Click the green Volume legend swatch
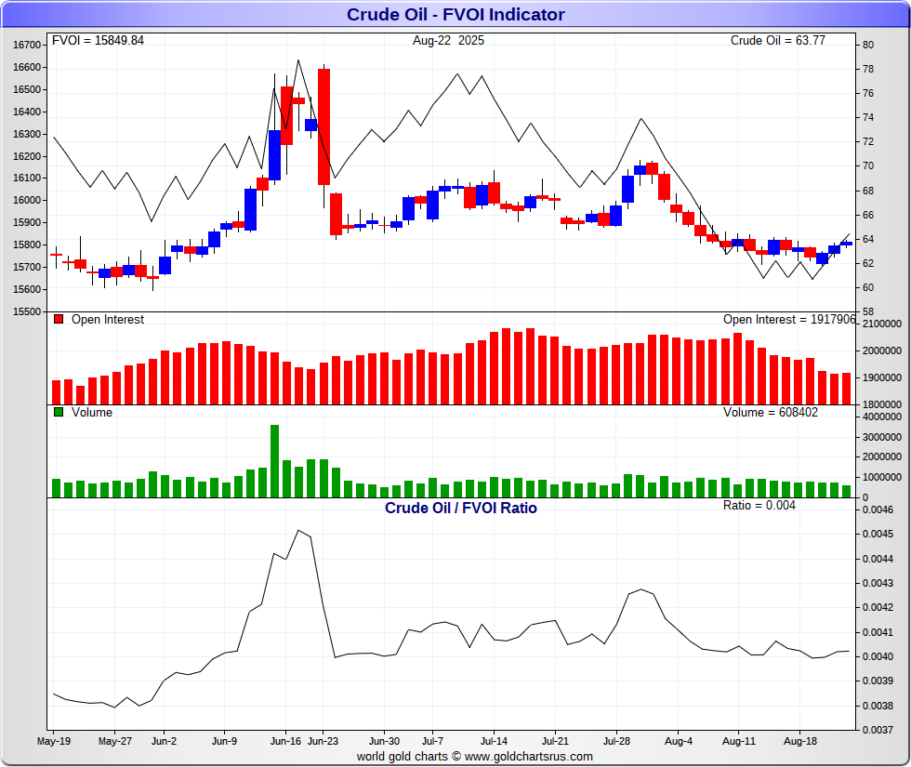 pyautogui.click(x=58, y=412)
